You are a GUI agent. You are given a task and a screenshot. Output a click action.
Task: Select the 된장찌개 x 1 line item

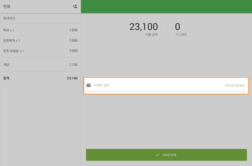pyautogui.click(x=12, y=41)
